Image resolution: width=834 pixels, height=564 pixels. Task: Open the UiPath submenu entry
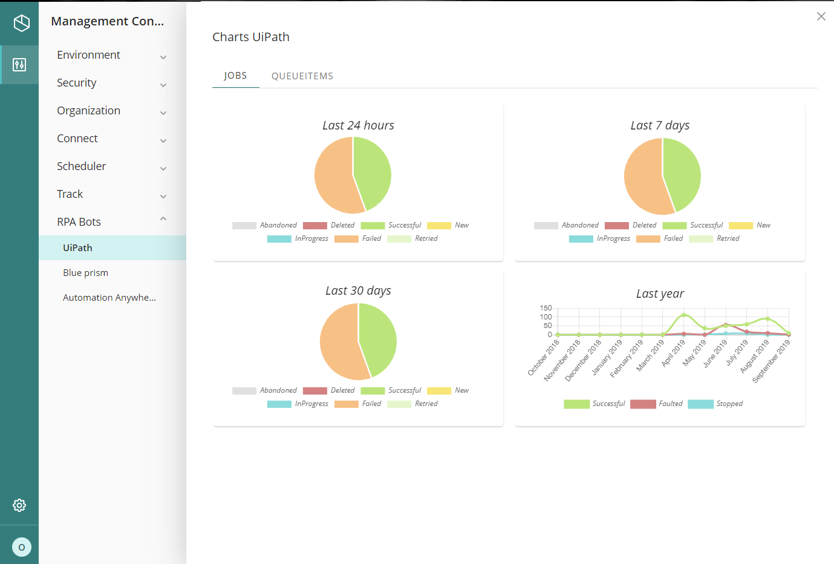112,248
